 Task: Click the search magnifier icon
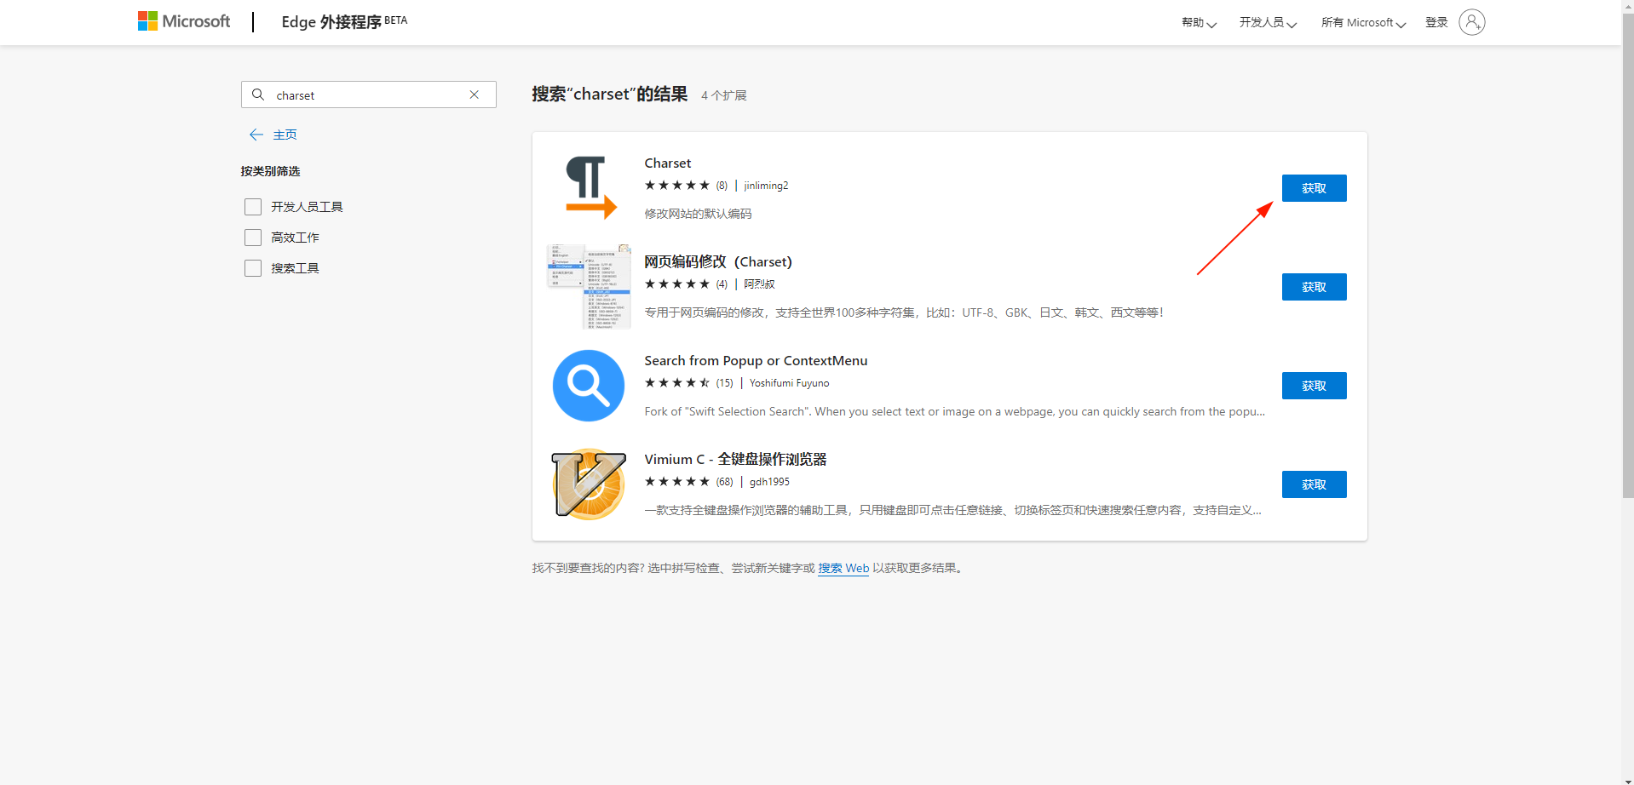258,95
